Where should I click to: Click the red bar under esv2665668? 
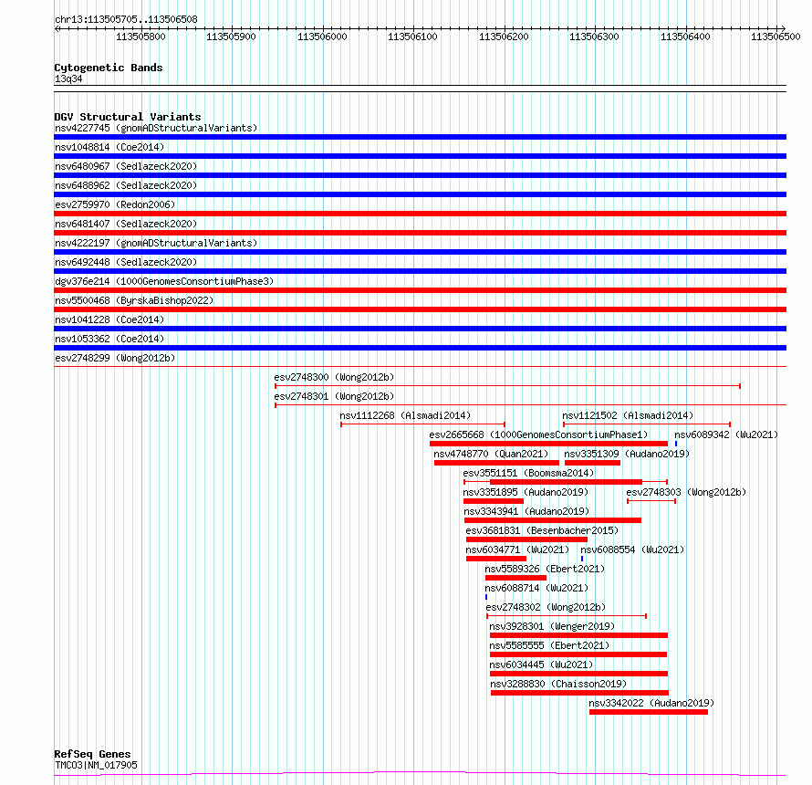[x=548, y=444]
